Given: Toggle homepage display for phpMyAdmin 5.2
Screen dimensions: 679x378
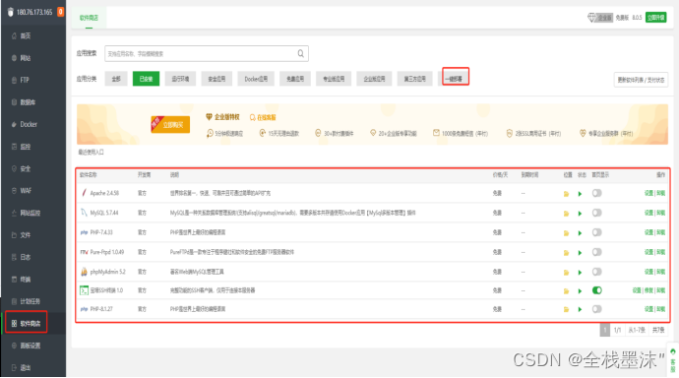Looking at the screenshot, I should point(596,272).
